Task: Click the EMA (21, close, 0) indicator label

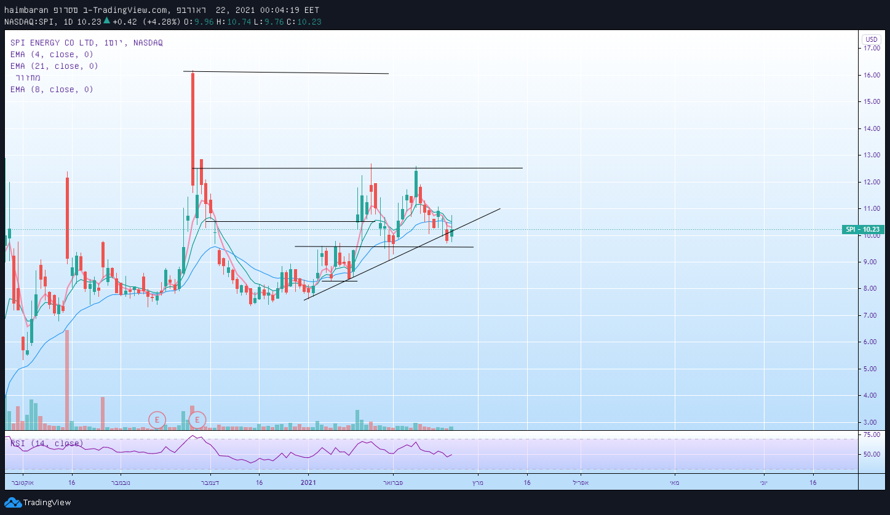Action: point(54,66)
